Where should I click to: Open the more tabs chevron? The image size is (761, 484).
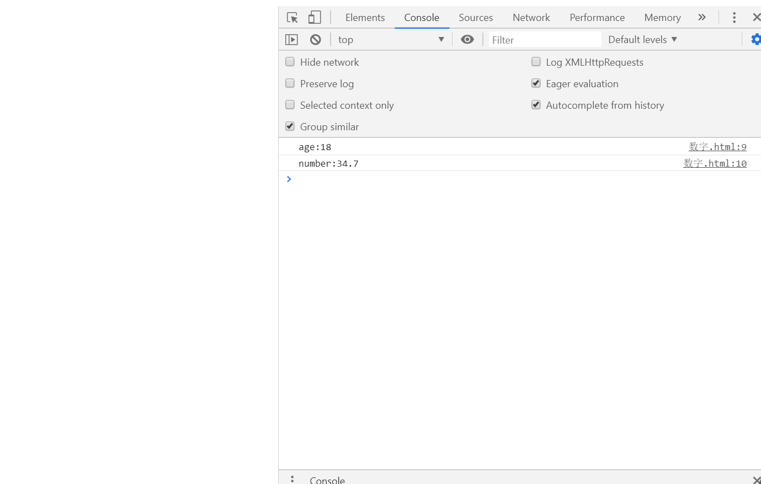coord(702,17)
